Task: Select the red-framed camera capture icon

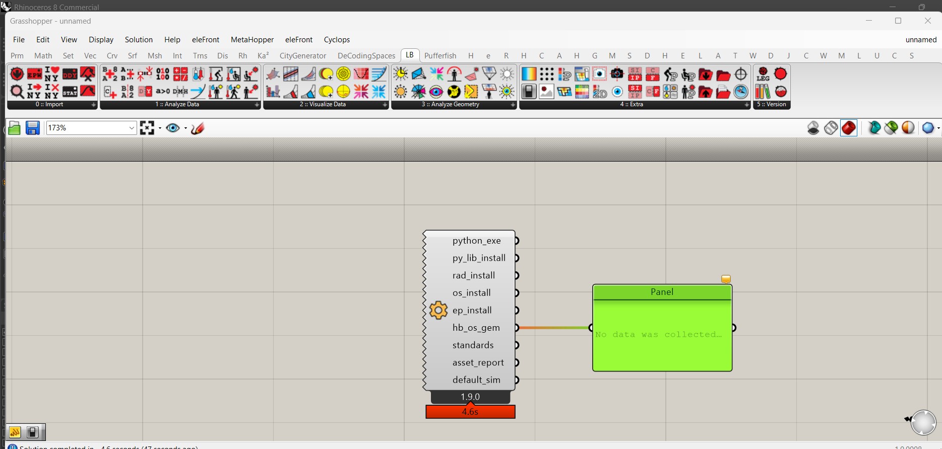Action: coord(599,74)
